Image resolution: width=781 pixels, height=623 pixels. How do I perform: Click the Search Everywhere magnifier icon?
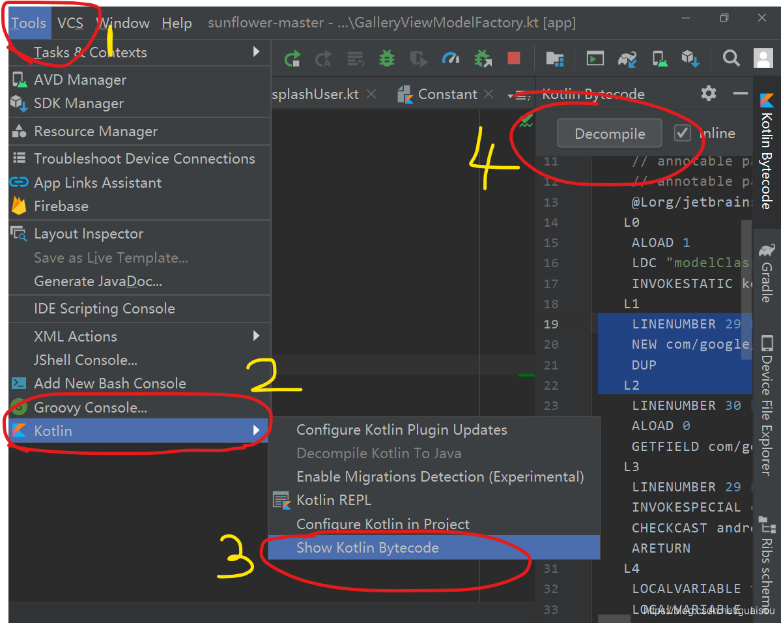pyautogui.click(x=731, y=58)
